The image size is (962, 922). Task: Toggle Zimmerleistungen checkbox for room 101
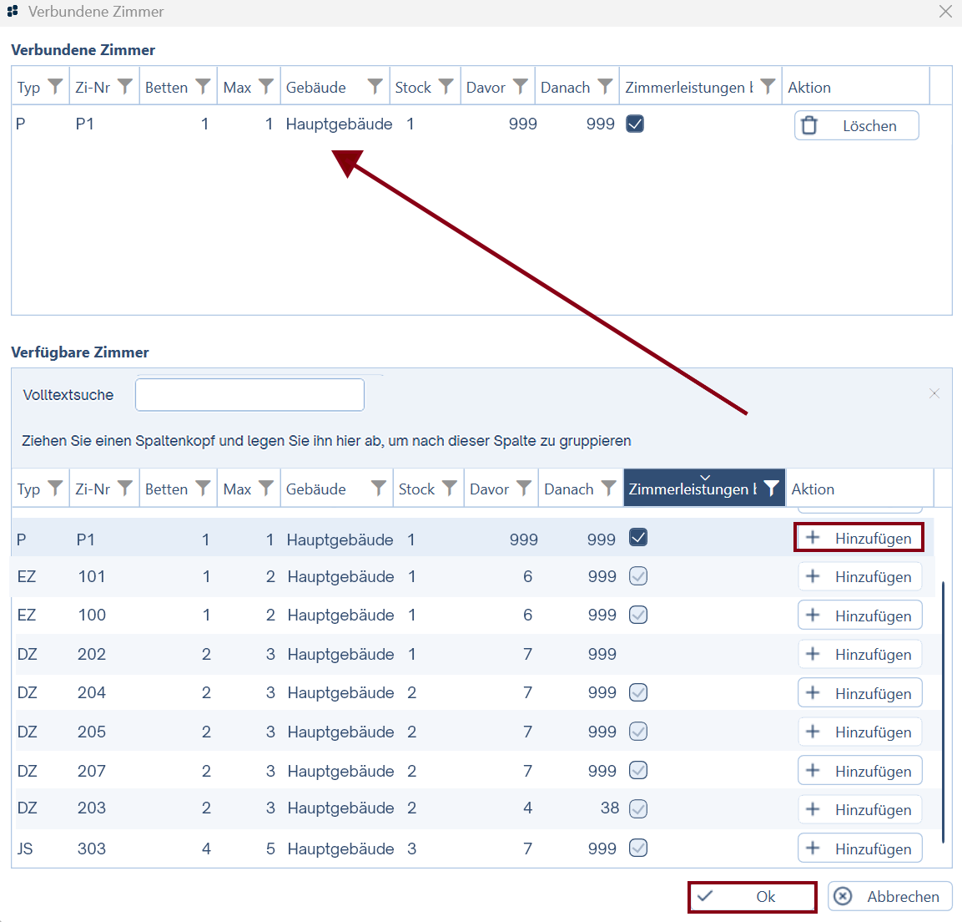tap(638, 576)
